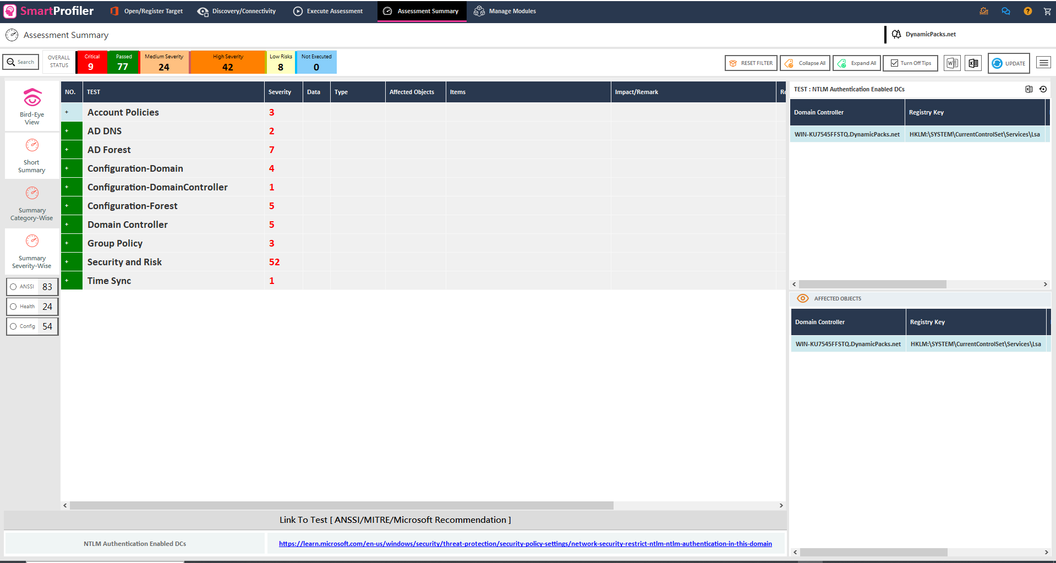1056x563 pixels.
Task: Expand the Configuration-Forest category
Action: coord(72,206)
